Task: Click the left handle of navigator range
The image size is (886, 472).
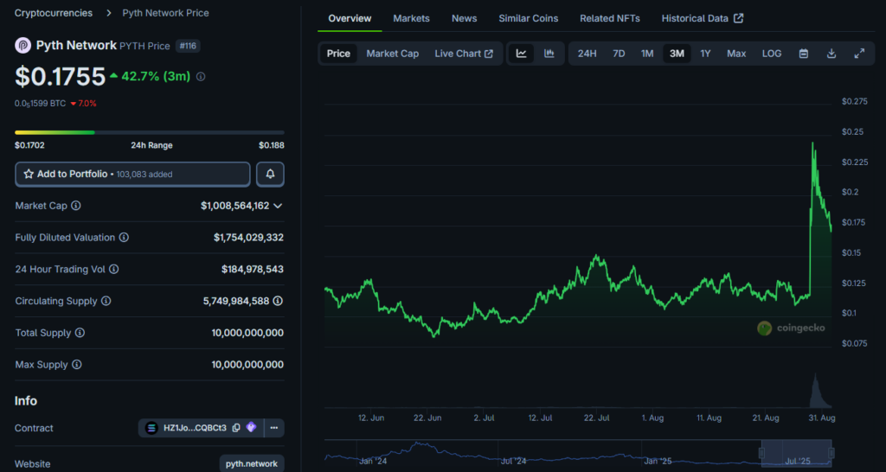Action: pos(761,453)
